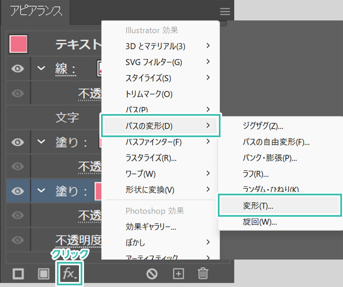Toggle visibility of the 線 stroke row
This screenshot has width=343, height=287.
pyautogui.click(x=18, y=69)
